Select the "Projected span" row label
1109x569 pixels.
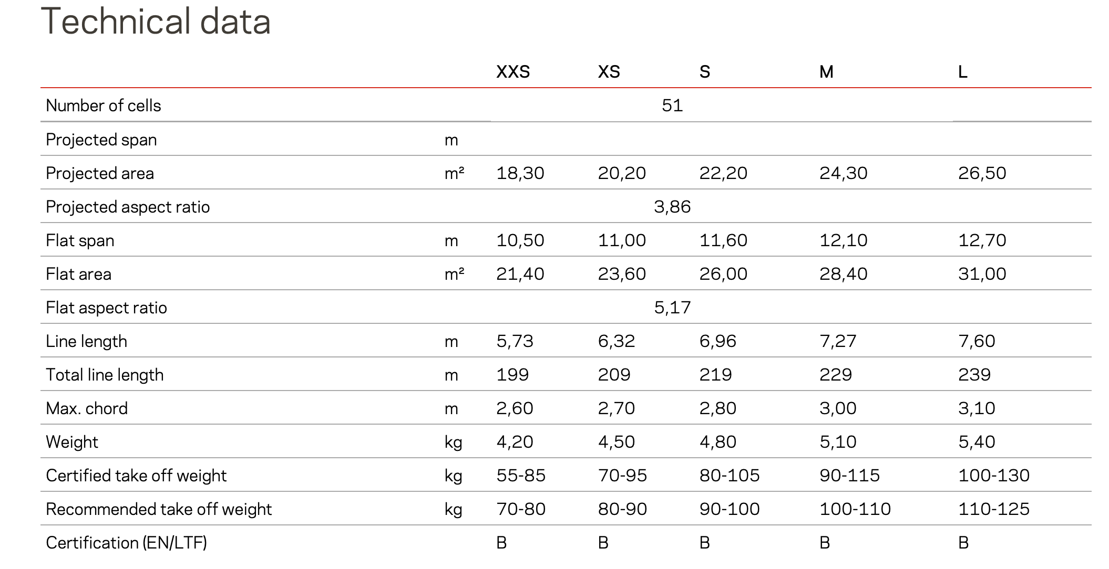click(x=101, y=140)
